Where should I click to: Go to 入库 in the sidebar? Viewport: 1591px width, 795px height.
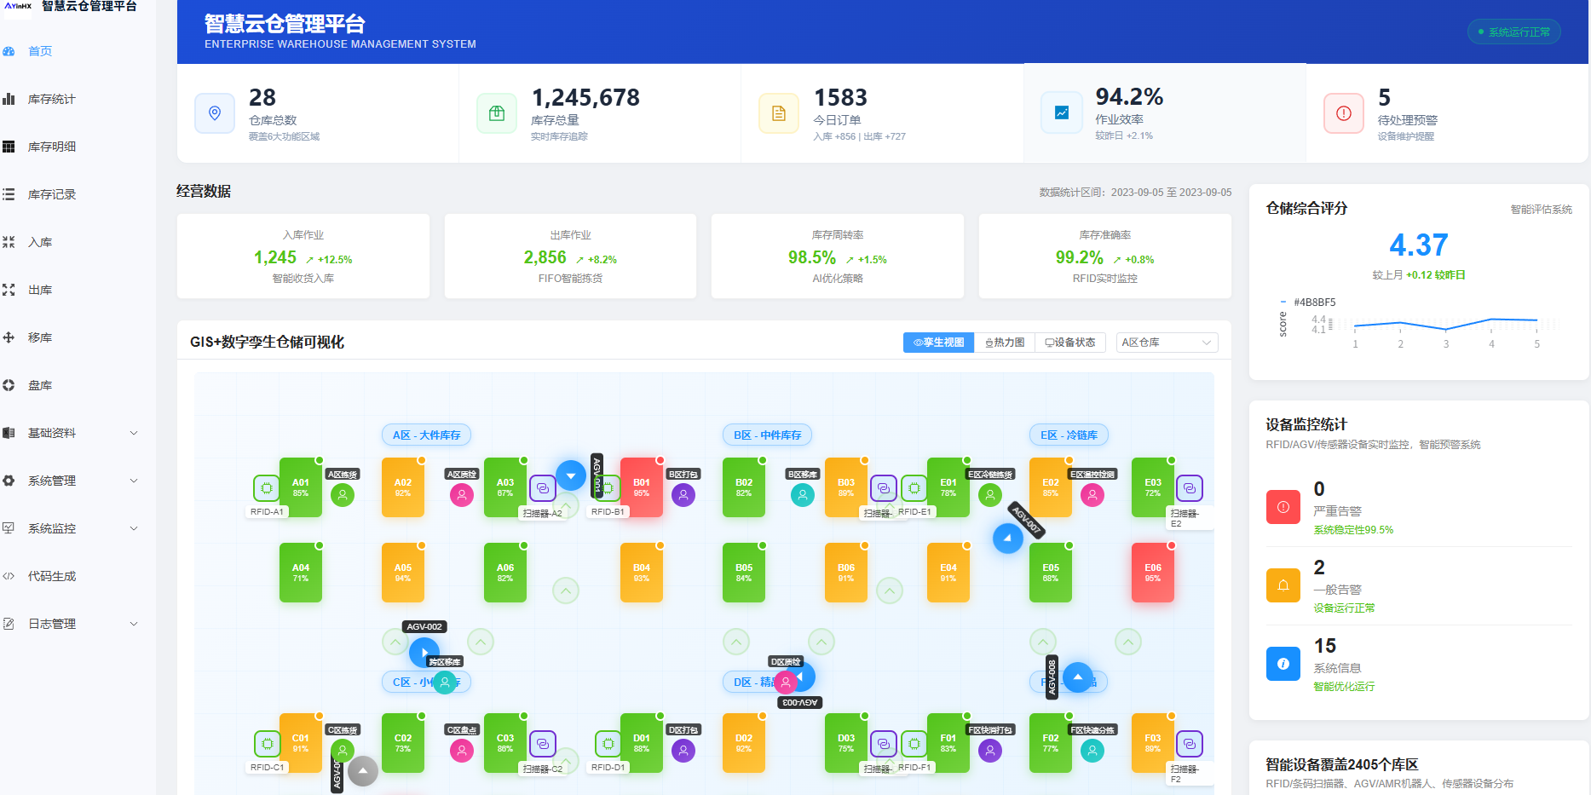pos(40,242)
